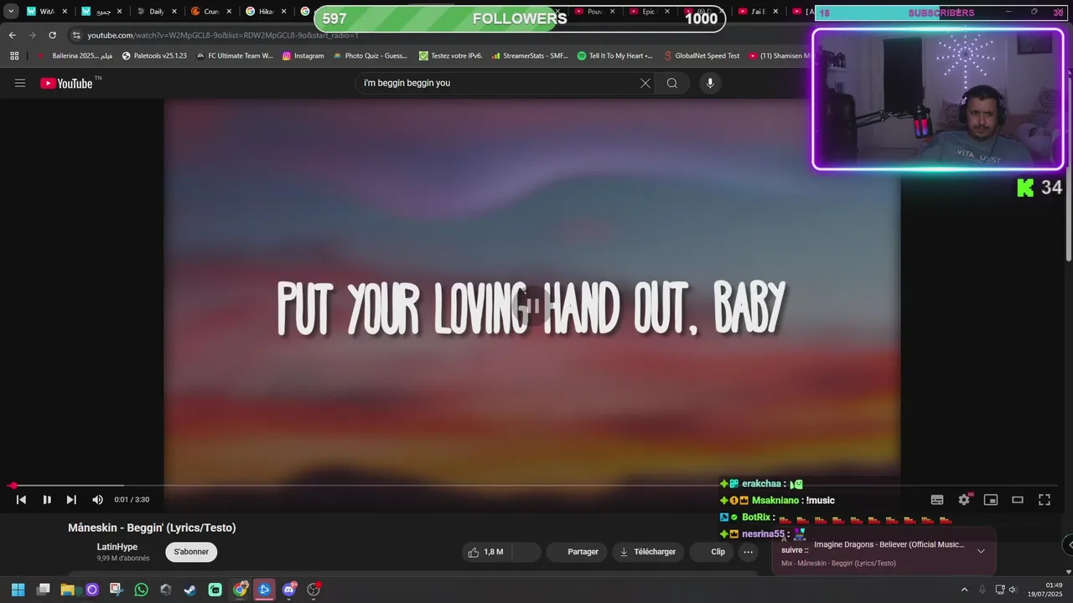
Task: Switch to the J'ai browser tab
Action: point(757,12)
